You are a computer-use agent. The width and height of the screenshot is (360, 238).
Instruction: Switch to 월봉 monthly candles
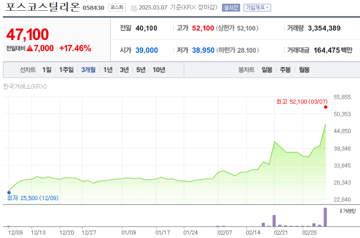(305, 70)
